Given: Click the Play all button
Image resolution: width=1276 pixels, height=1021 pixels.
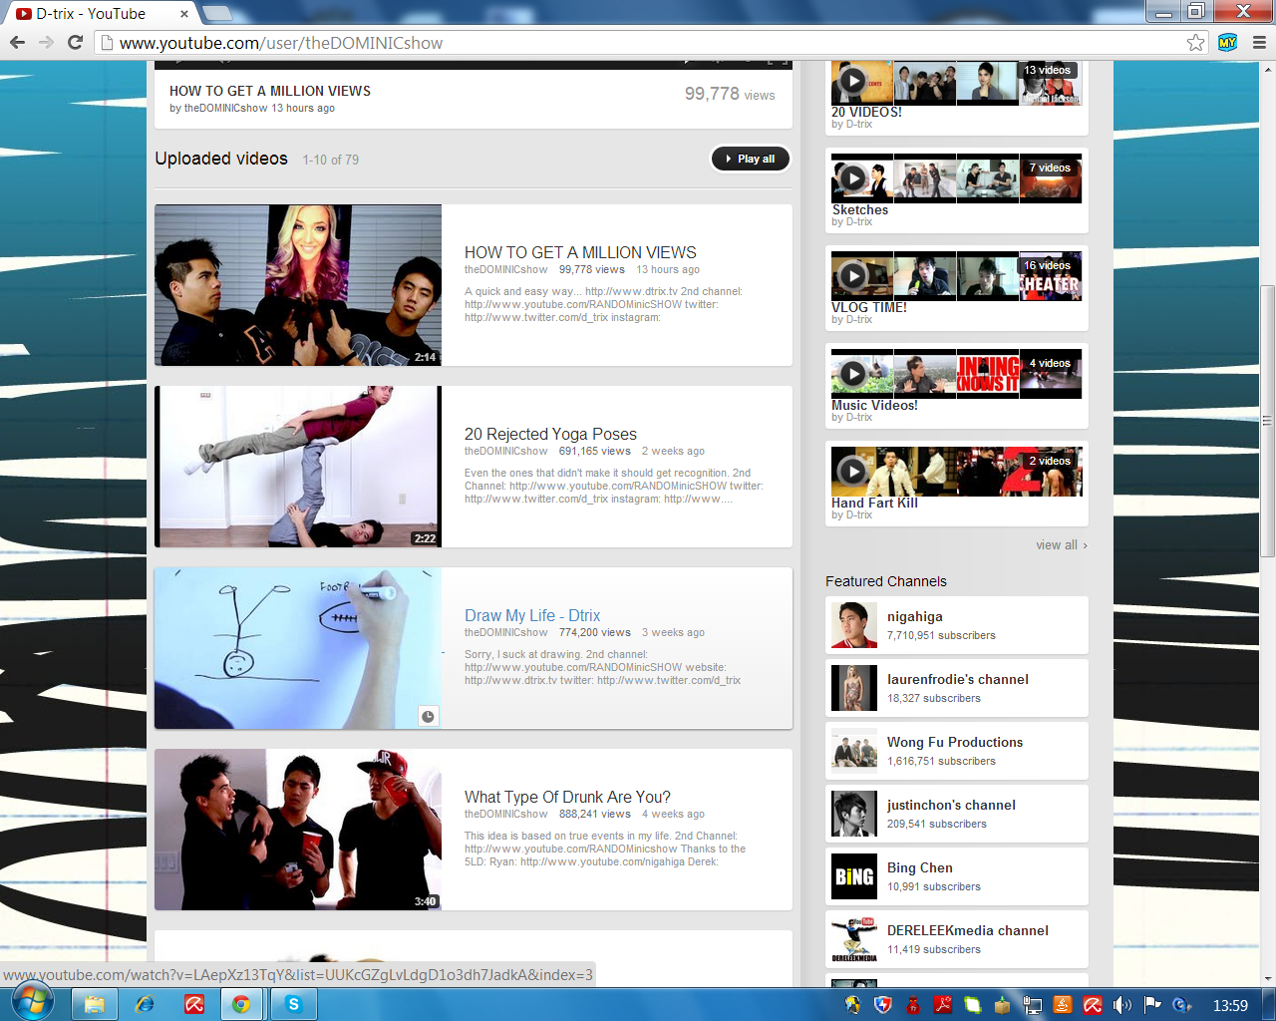Looking at the screenshot, I should 751,159.
